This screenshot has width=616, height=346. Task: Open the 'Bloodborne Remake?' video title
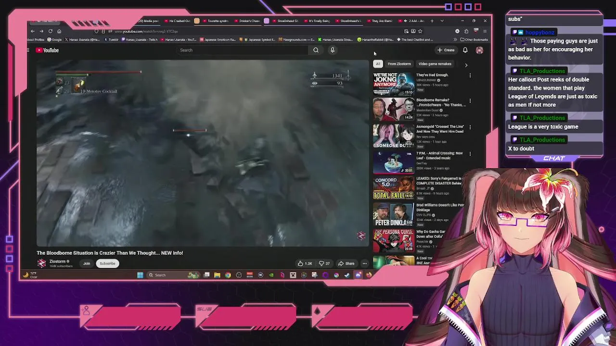coord(440,102)
